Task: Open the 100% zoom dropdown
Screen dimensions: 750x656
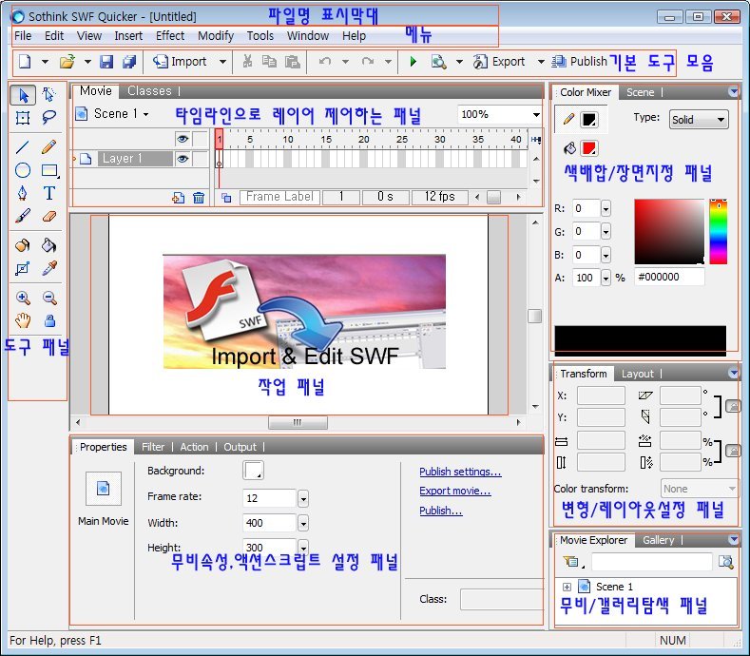Action: click(x=536, y=114)
